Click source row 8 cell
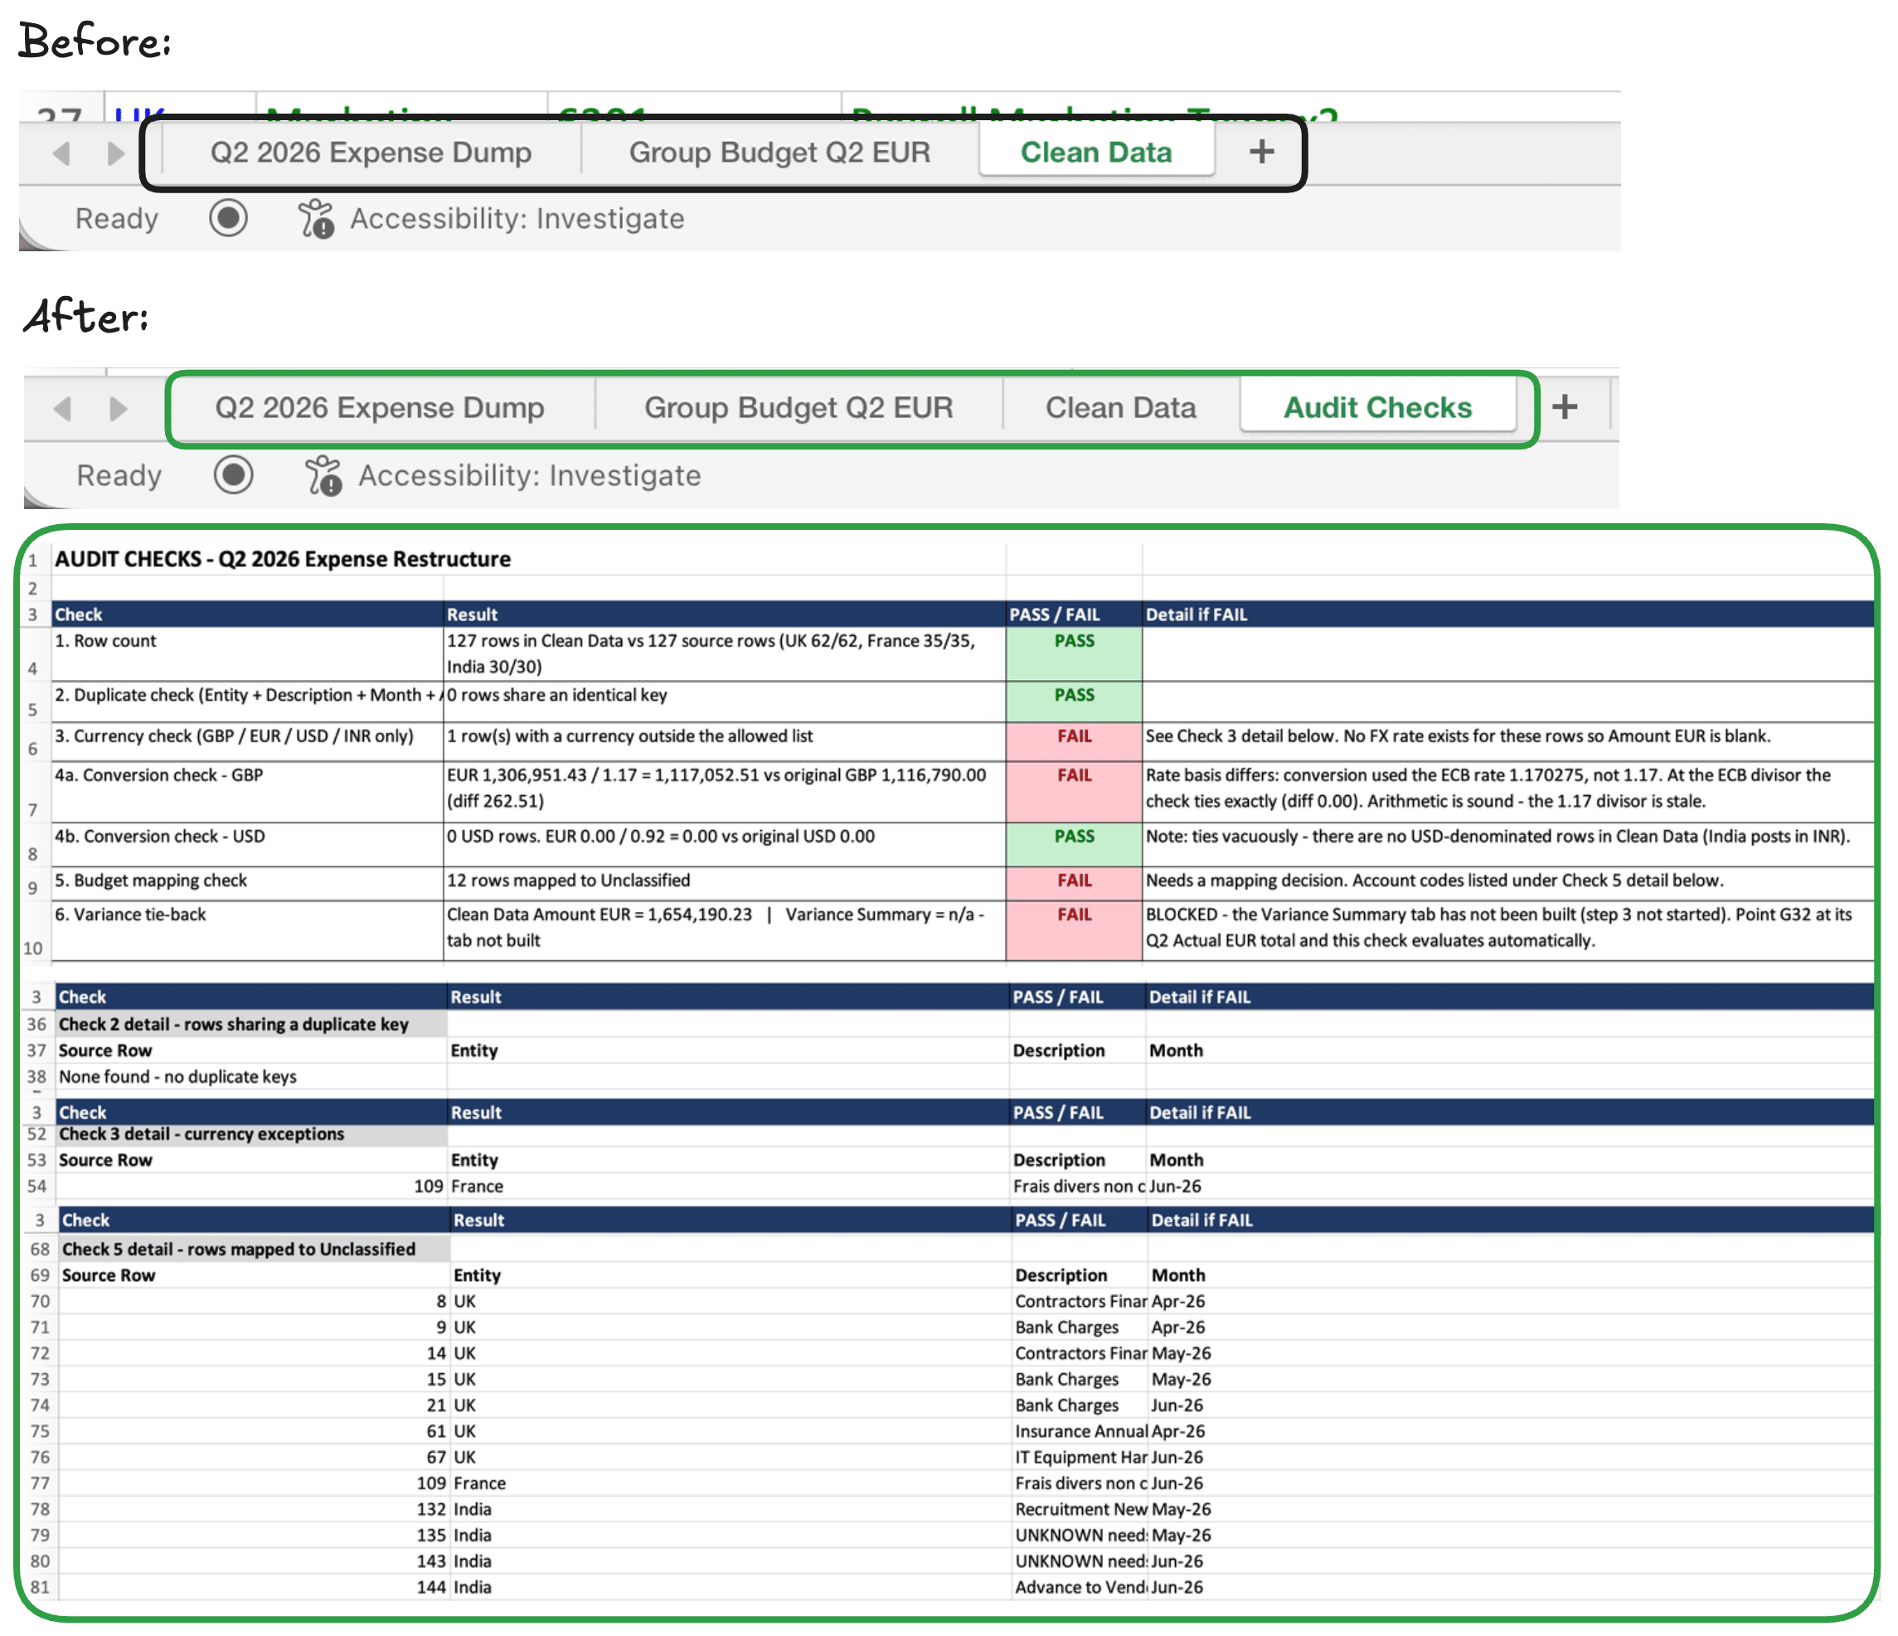Screen dimensions: 1898x1636 click(x=254, y=1301)
